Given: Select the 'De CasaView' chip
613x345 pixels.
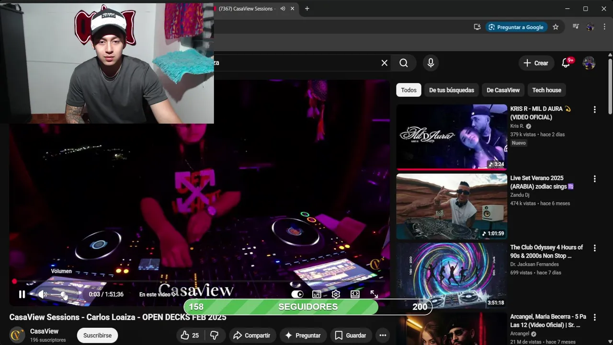Looking at the screenshot, I should [x=503, y=90].
